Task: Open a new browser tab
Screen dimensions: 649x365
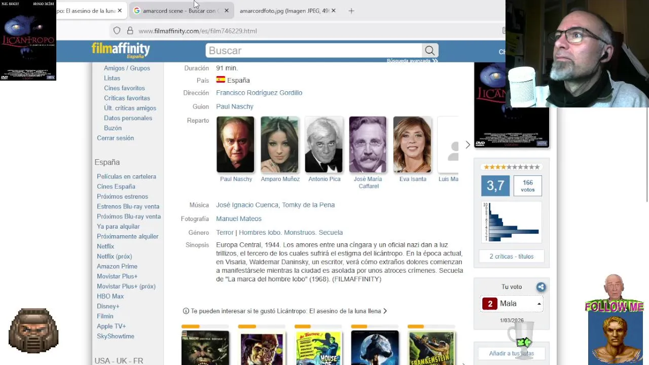Action: (351, 11)
